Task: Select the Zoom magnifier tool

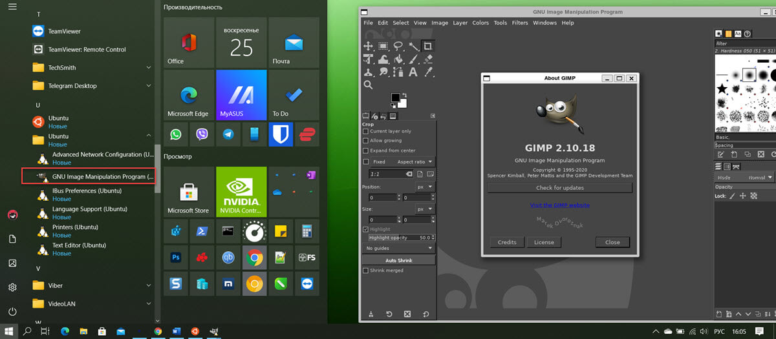Action: (368, 85)
